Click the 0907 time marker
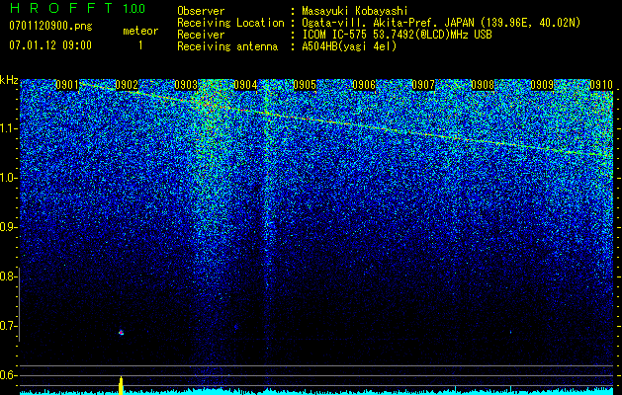 423,85
